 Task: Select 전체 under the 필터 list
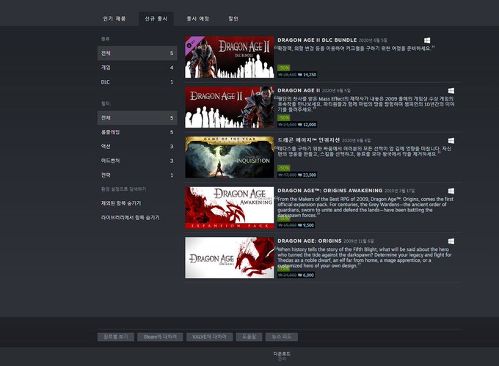[137, 117]
